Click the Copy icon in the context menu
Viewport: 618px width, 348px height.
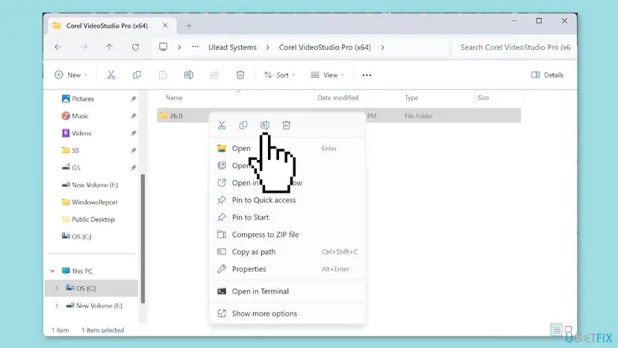tap(243, 125)
